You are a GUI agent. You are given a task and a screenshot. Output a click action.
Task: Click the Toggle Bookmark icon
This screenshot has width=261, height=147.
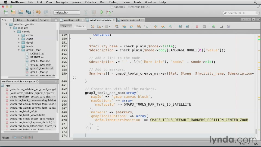[170, 26]
